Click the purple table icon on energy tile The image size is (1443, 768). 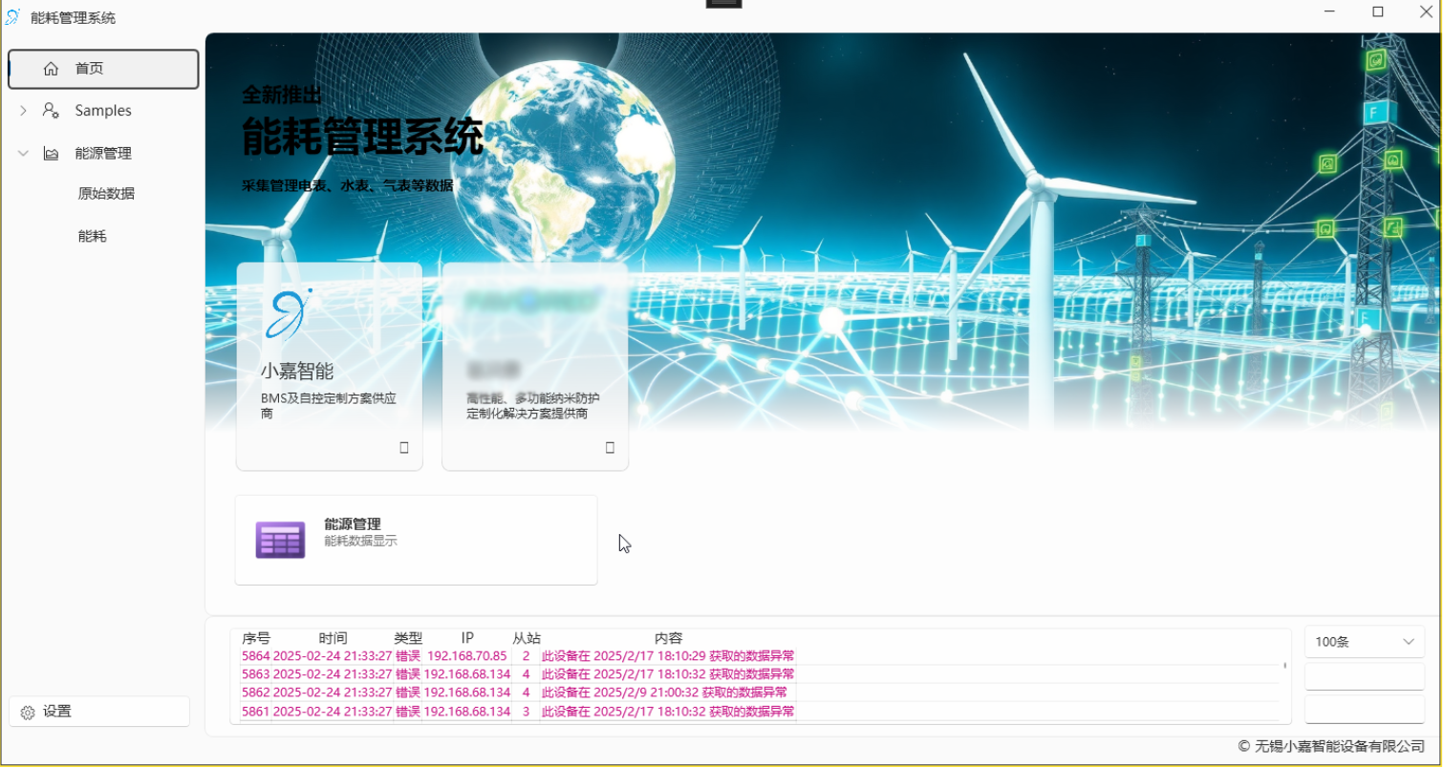[x=280, y=540]
